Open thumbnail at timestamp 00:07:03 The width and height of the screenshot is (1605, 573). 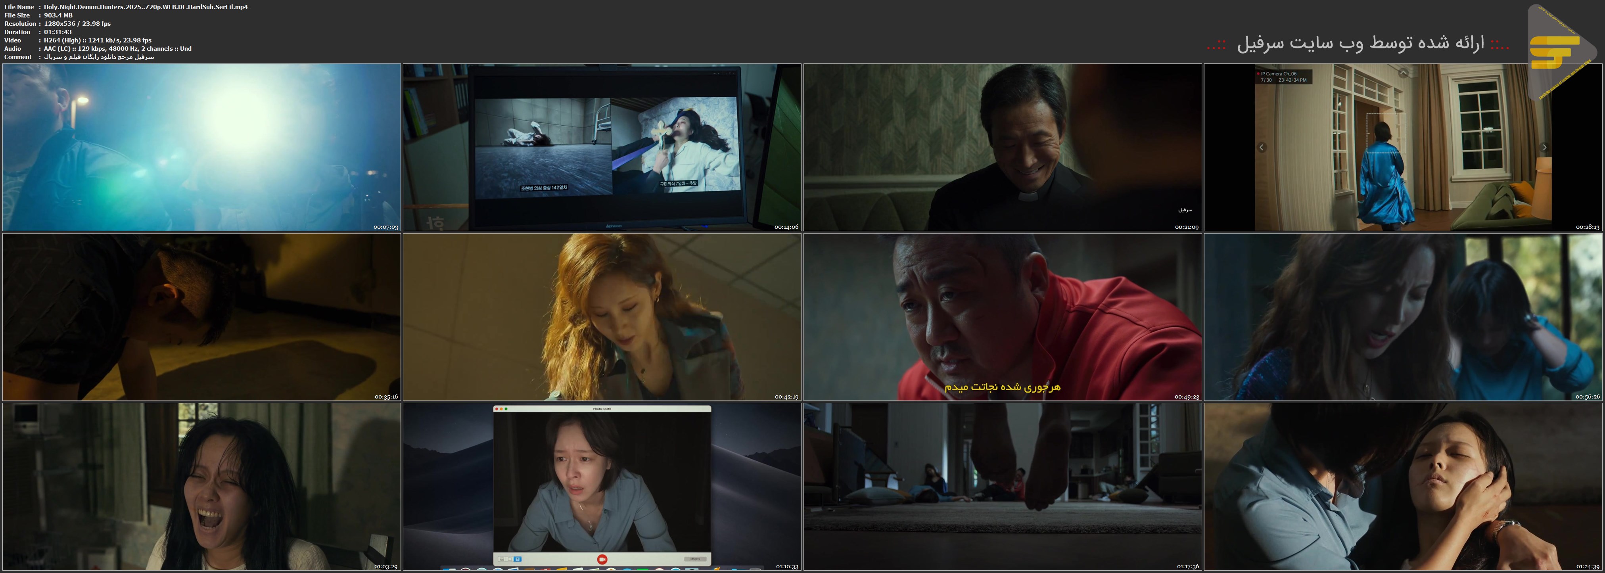[x=201, y=147]
